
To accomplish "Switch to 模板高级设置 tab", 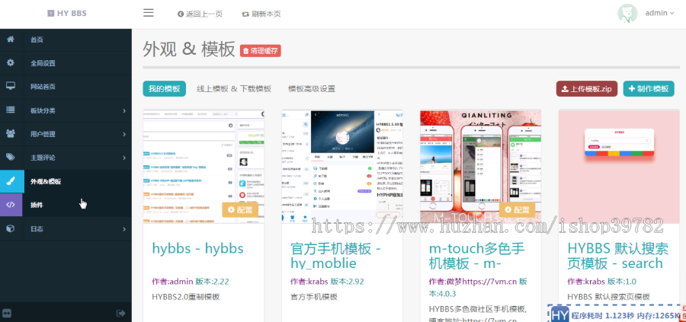I will (x=312, y=89).
